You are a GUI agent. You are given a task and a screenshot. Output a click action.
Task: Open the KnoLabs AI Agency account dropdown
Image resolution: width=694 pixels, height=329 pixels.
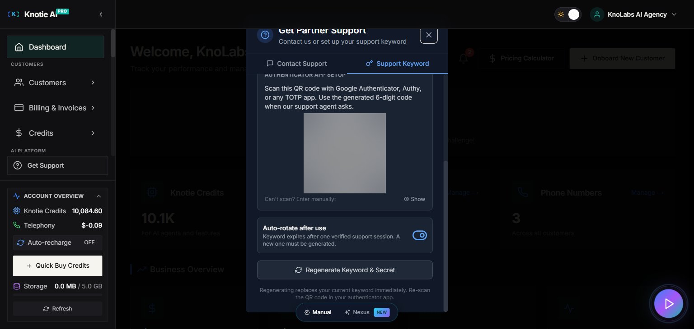pos(634,14)
